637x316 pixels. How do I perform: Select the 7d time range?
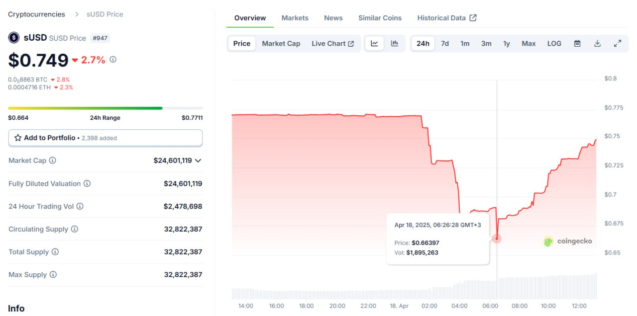(x=445, y=44)
